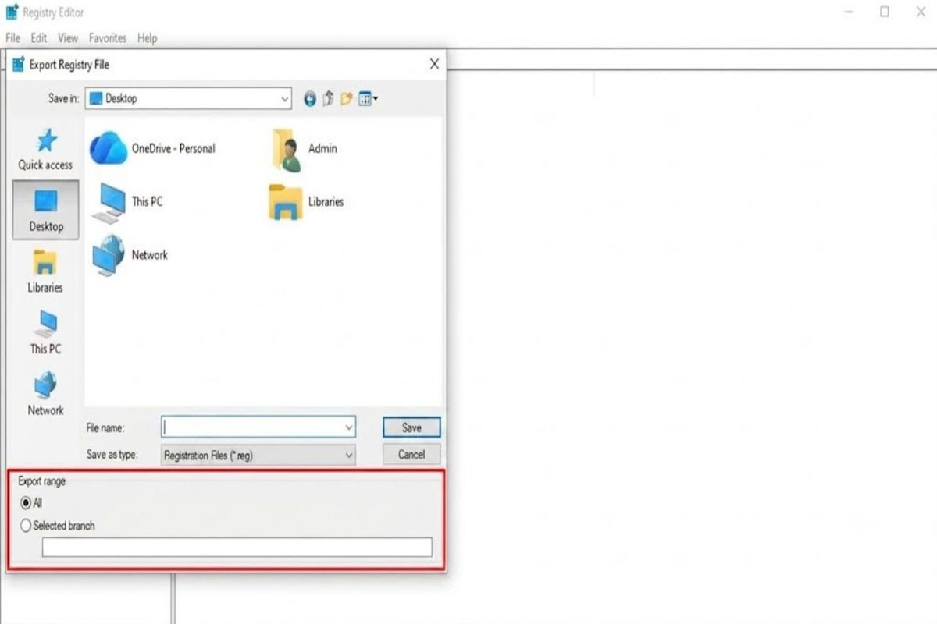The width and height of the screenshot is (937, 624).
Task: Open the View Menu icon dropdown
Action: [369, 99]
